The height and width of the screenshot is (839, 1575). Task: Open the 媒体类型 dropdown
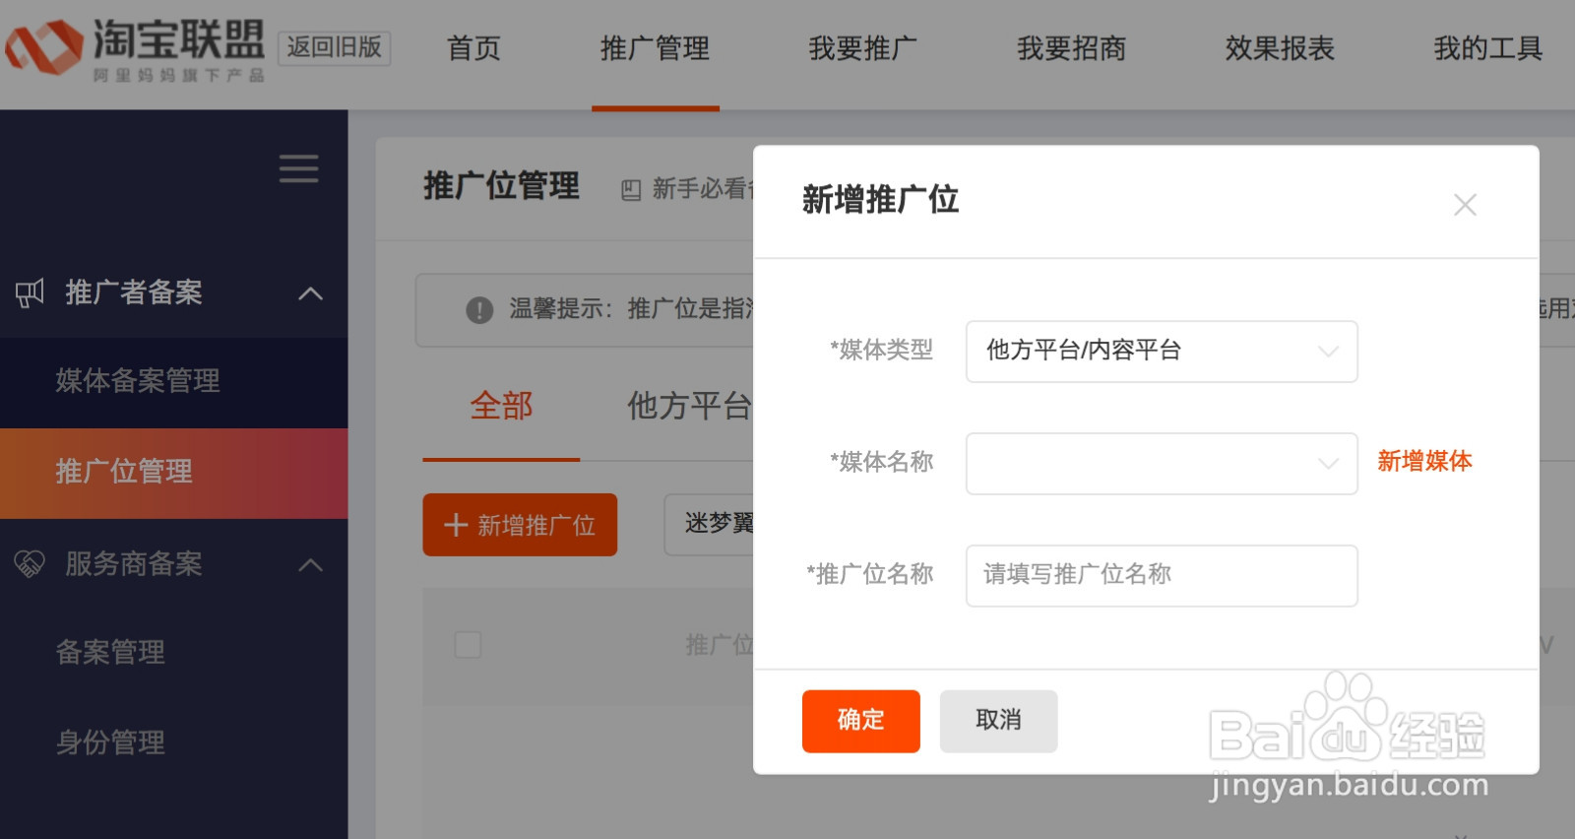point(1162,352)
